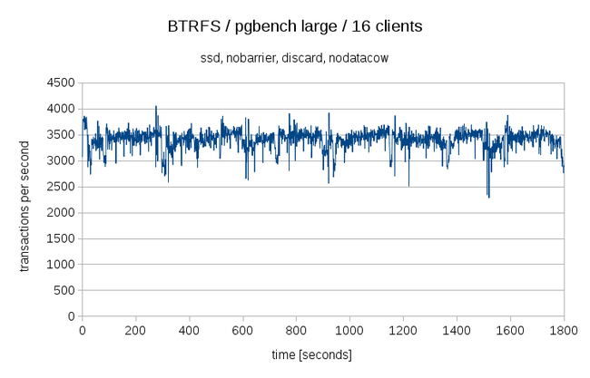This screenshot has height=378, width=590.
Task: Select the 2500 y-axis tick label
Action: pyautogui.click(x=61, y=187)
